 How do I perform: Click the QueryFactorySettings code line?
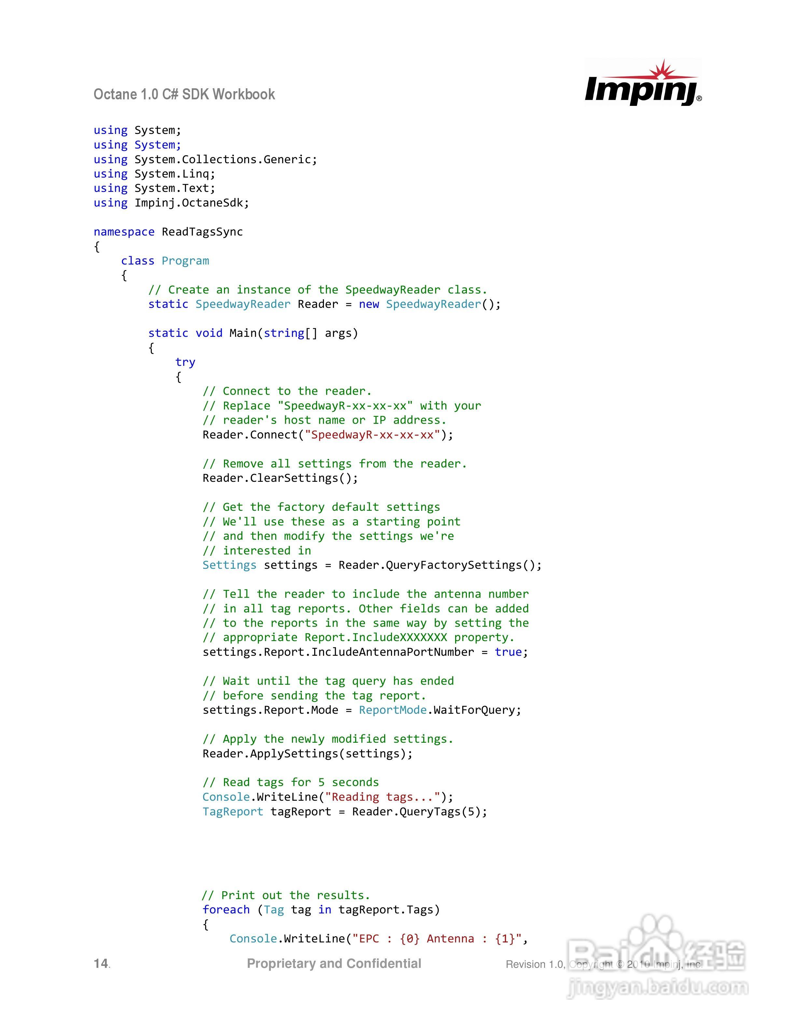[x=372, y=565]
